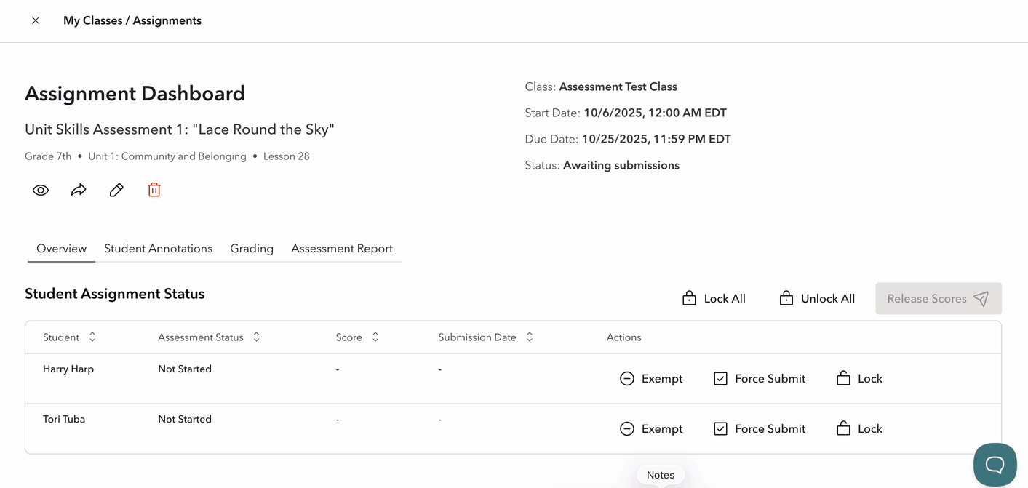Open the Notes panel

click(x=661, y=475)
